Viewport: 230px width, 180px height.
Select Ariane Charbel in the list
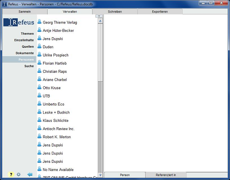55,80
